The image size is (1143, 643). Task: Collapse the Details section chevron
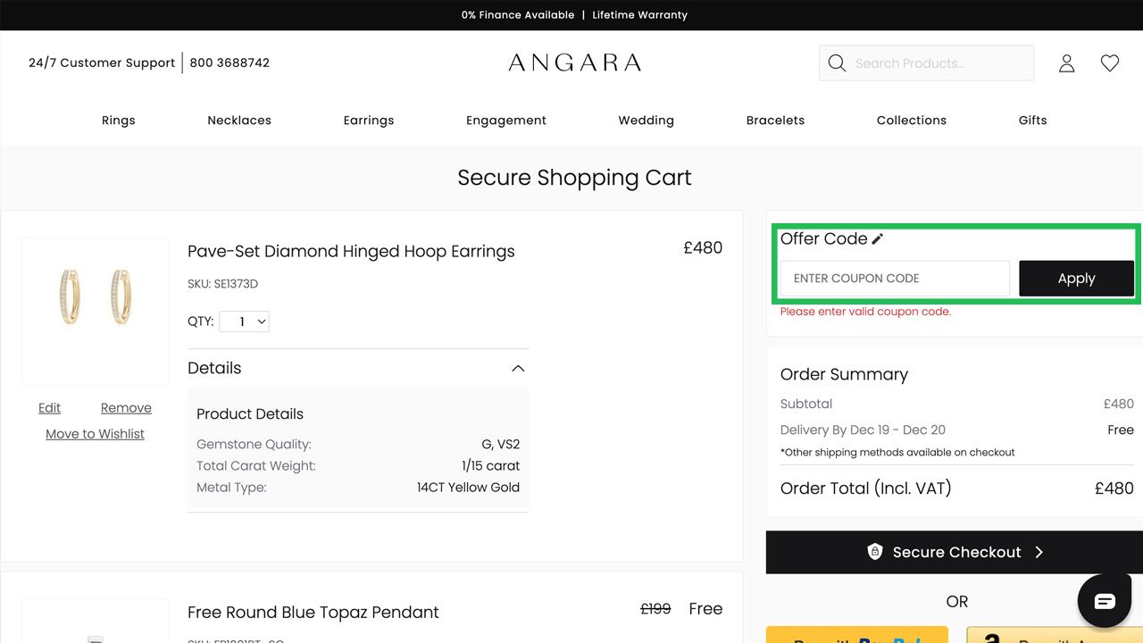(x=518, y=369)
